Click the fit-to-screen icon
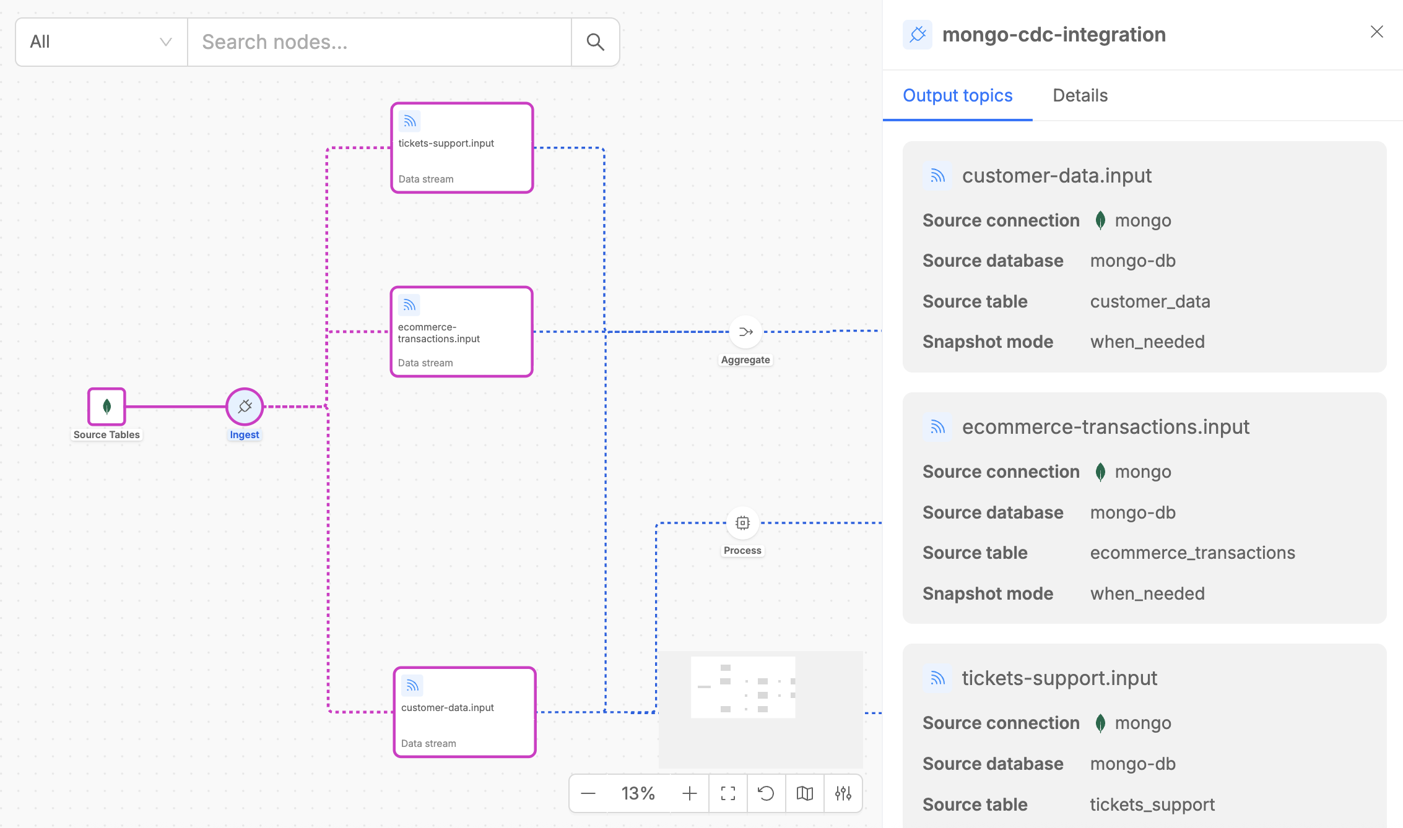This screenshot has width=1403, height=828. coord(728,793)
